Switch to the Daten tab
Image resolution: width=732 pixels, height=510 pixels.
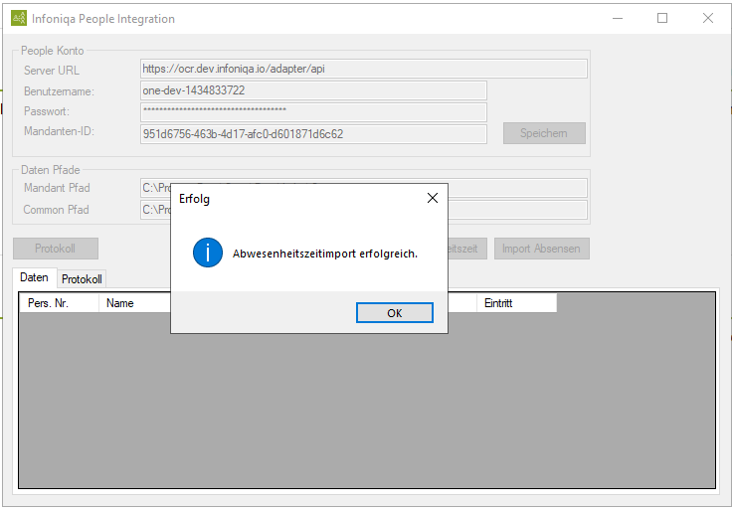(x=34, y=277)
